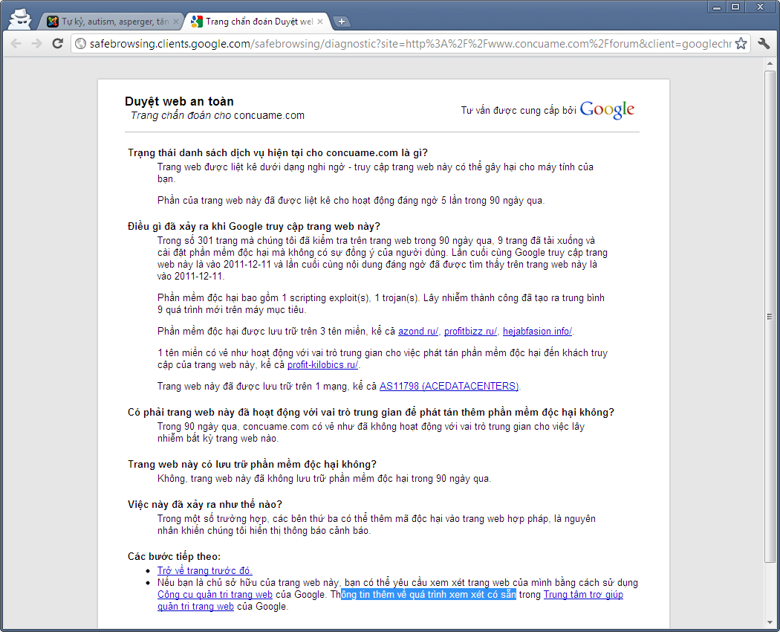This screenshot has height=632, width=780.
Task: Click the vertical scrollbar down arrow
Action: click(x=770, y=622)
